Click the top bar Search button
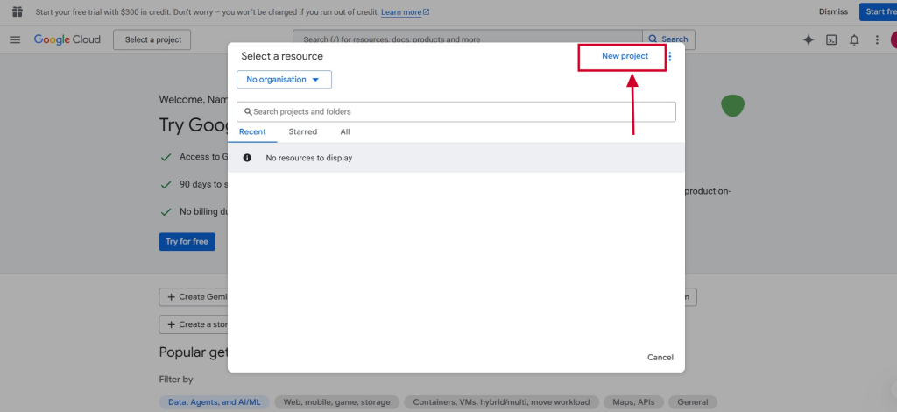 pos(668,39)
